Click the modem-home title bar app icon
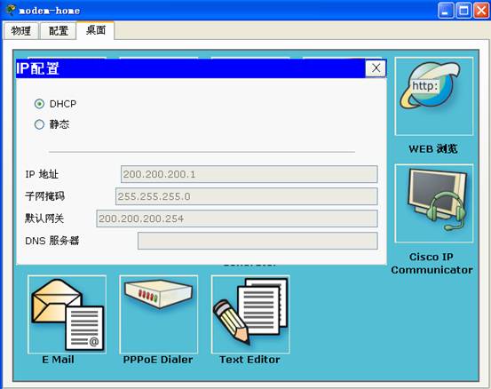Screen dimensions: 491x389 11,10
